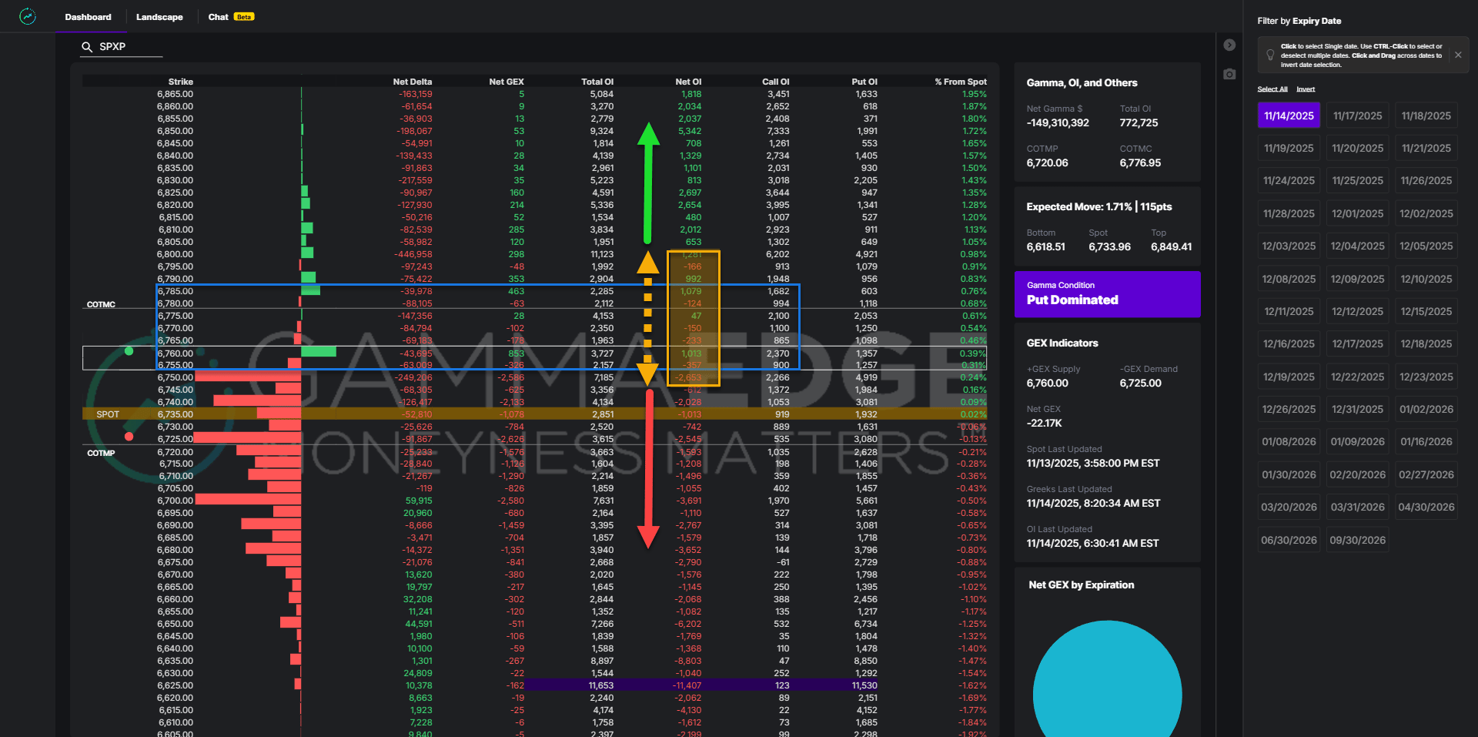Collapse the side panel with the chevron arrow

point(1229,45)
